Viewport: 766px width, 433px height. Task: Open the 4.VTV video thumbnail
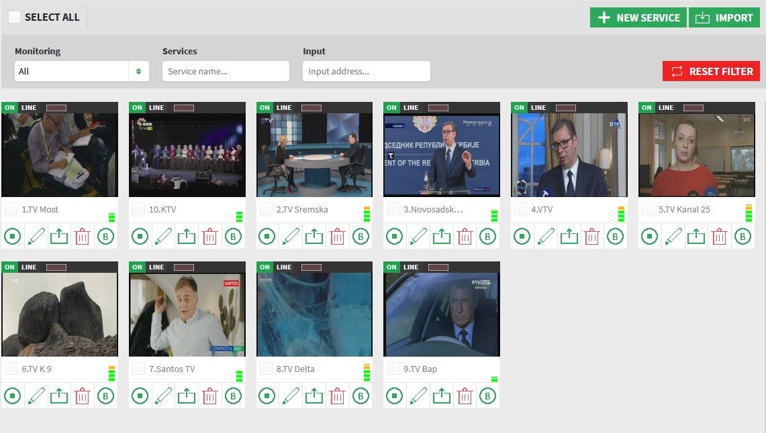click(x=569, y=154)
